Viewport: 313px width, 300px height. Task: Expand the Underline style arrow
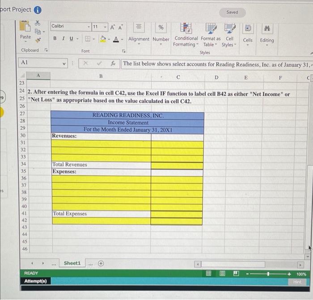(x=77, y=39)
